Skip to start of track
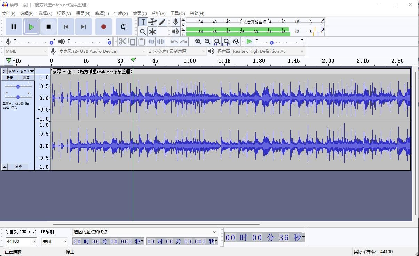 [x=66, y=27]
